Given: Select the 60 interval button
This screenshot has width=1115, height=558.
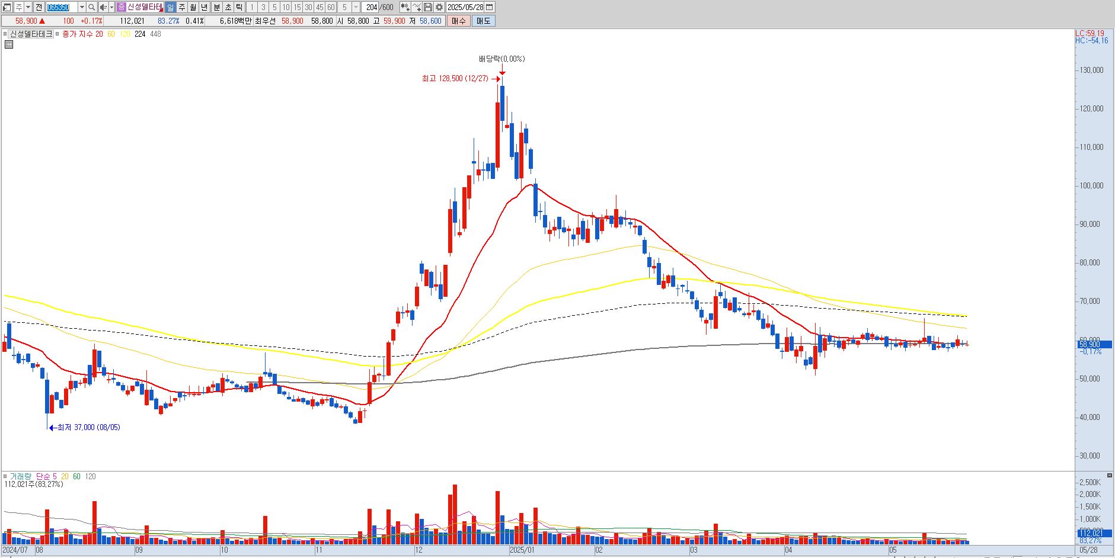Looking at the screenshot, I should tap(331, 7).
